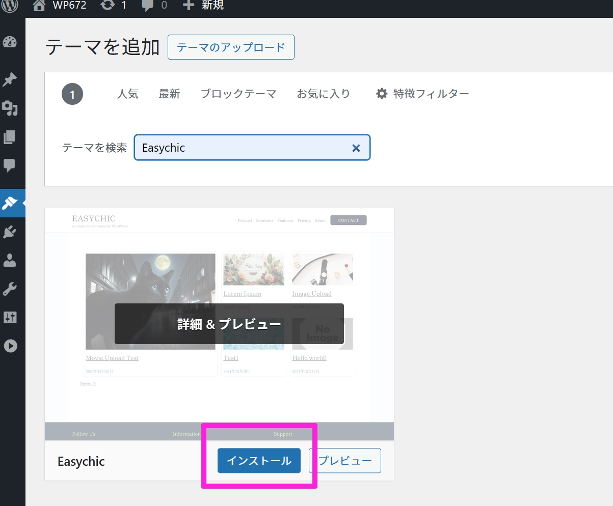Open Posts via the pushpin sidebar icon
This screenshot has height=506, width=613.
coord(10,79)
